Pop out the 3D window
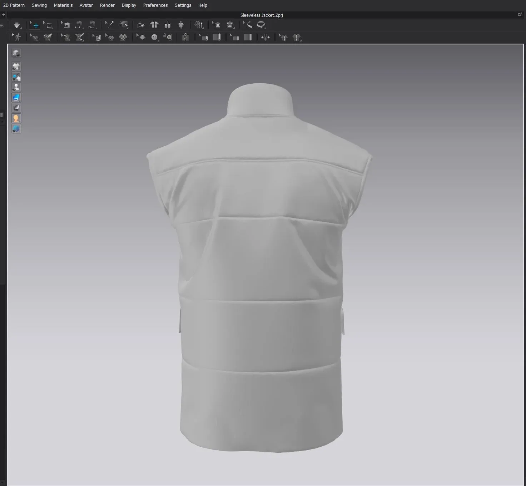The height and width of the screenshot is (486, 526). [x=520, y=15]
